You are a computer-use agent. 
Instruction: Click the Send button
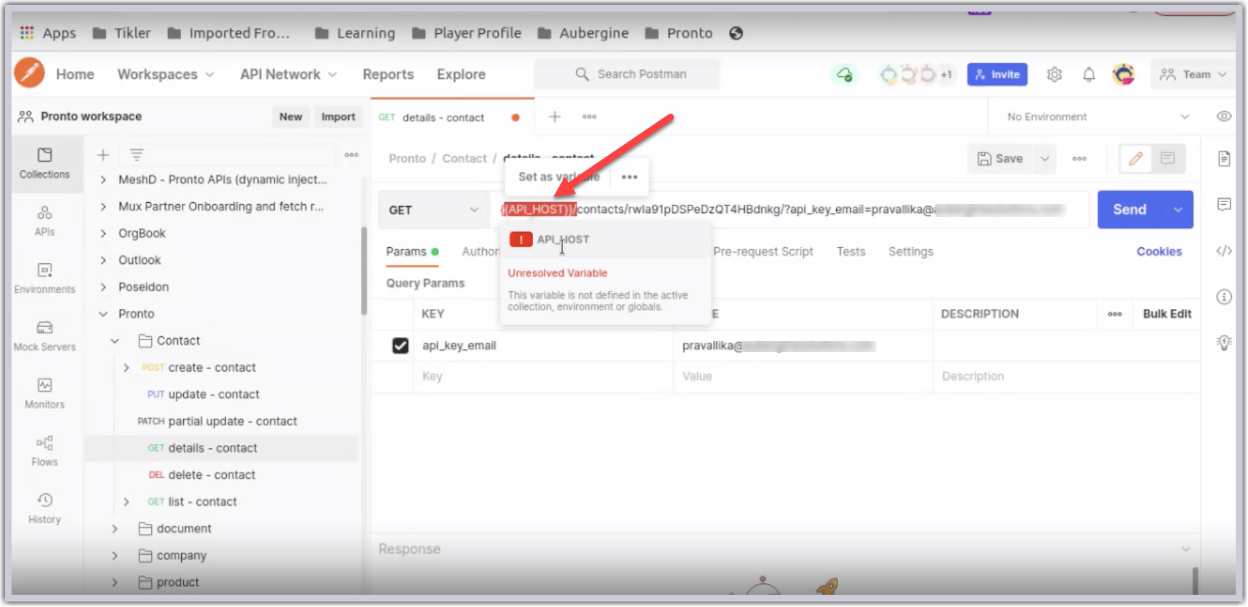click(x=1130, y=210)
